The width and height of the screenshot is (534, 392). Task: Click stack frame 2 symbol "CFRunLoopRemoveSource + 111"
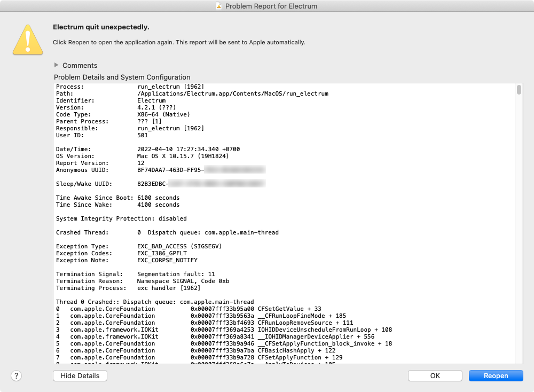[305, 323]
